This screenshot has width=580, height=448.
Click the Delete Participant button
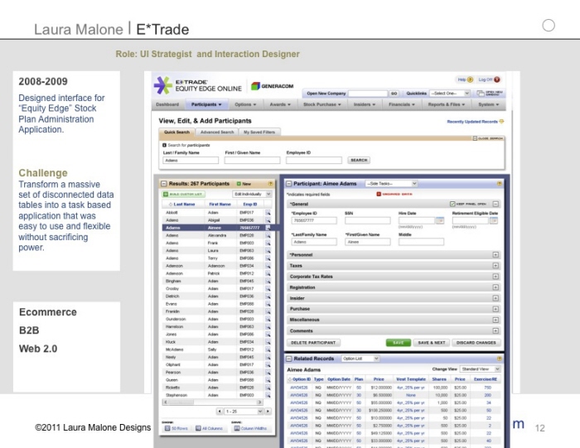tap(313, 342)
